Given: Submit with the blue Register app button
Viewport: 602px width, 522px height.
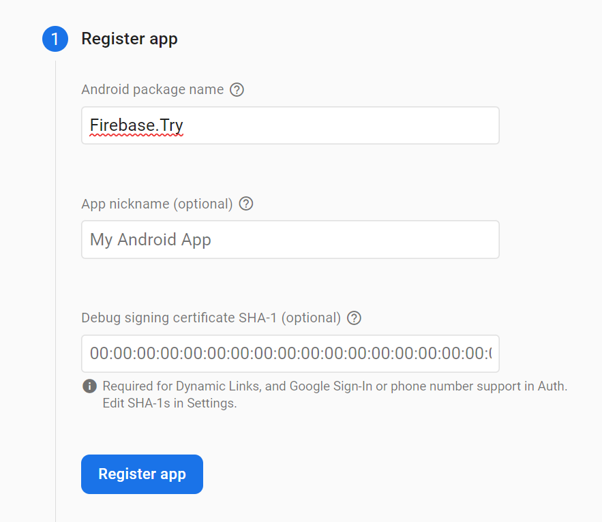Looking at the screenshot, I should tap(142, 474).
